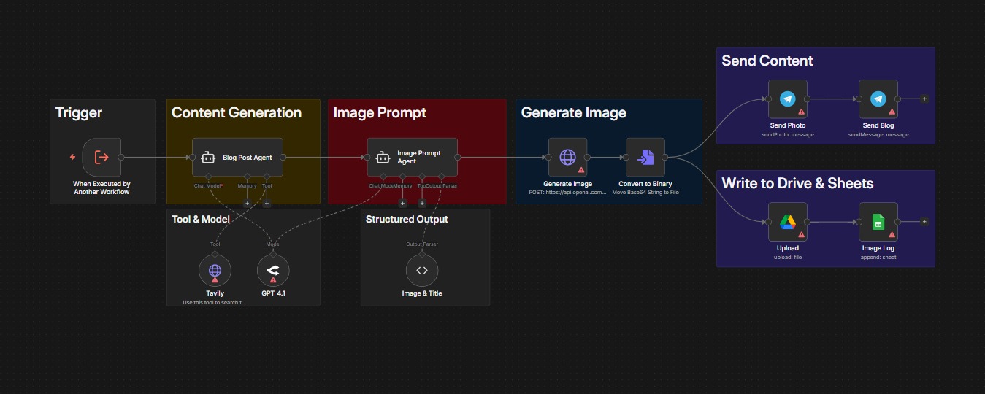
Task: Select the Content Generation sticky note title
Action: tap(237, 112)
